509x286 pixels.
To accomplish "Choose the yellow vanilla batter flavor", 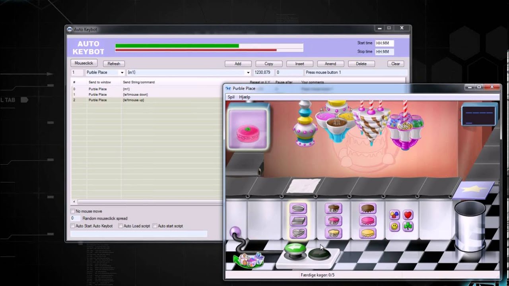I will tap(333, 233).
